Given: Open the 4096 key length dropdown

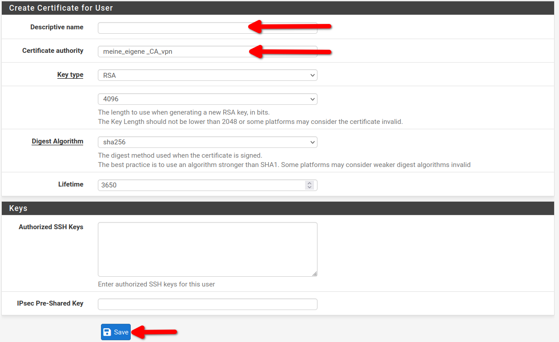Looking at the screenshot, I should [x=207, y=99].
